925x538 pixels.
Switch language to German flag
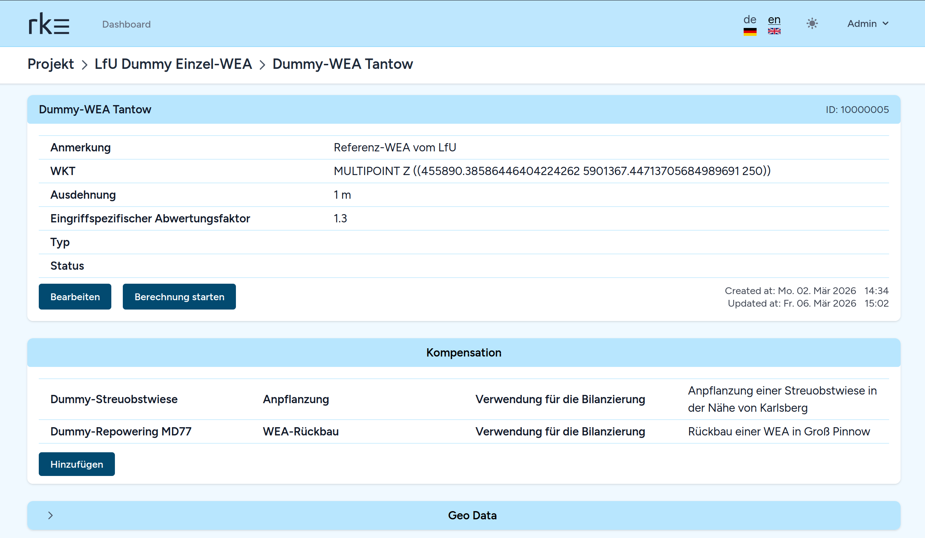click(749, 32)
